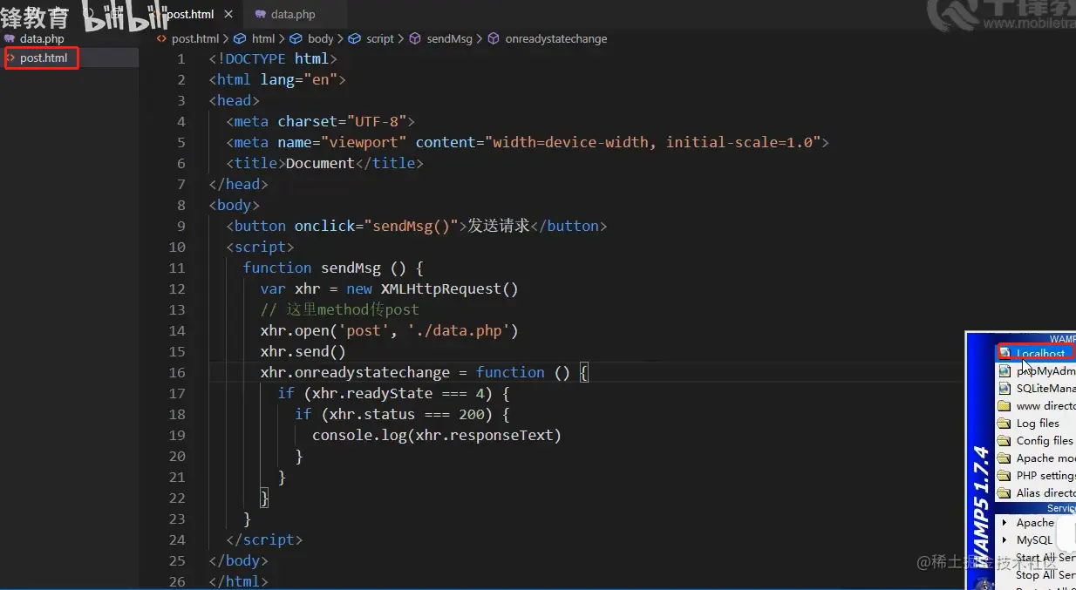Open Localhost from the WAMP menu
The image size is (1076, 590).
click(1039, 353)
